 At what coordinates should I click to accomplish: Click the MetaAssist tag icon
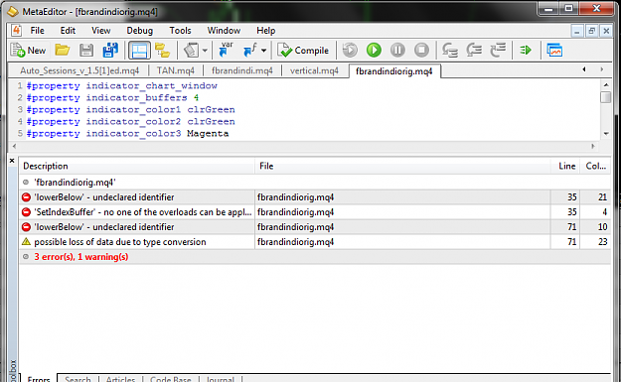point(192,51)
